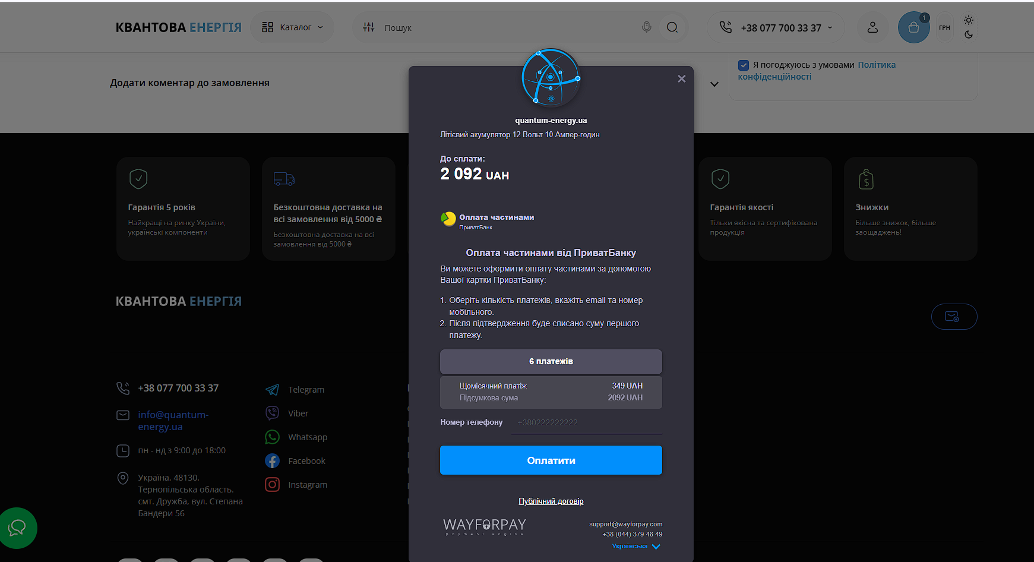
Task: Click WayForPay phone +38 (044) 379 48 49
Action: click(x=633, y=534)
